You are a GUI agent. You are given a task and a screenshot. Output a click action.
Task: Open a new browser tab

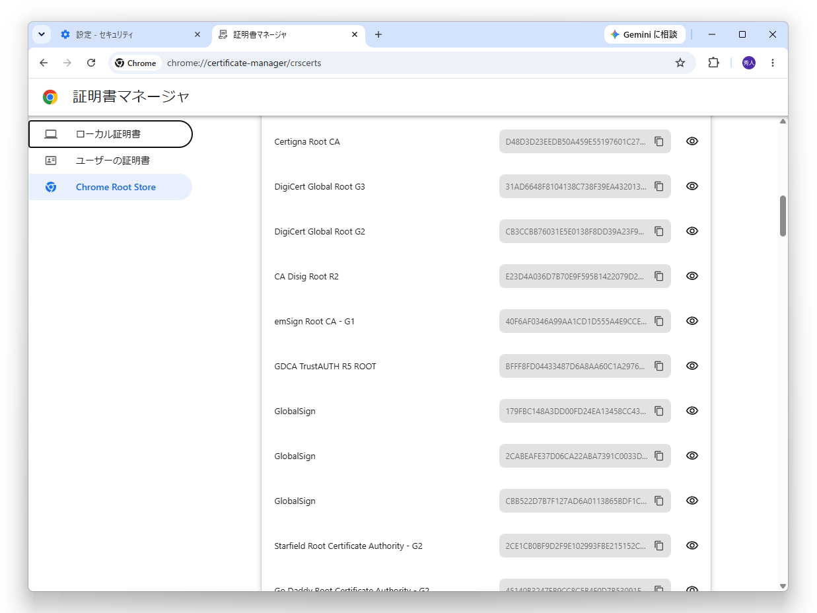(378, 34)
